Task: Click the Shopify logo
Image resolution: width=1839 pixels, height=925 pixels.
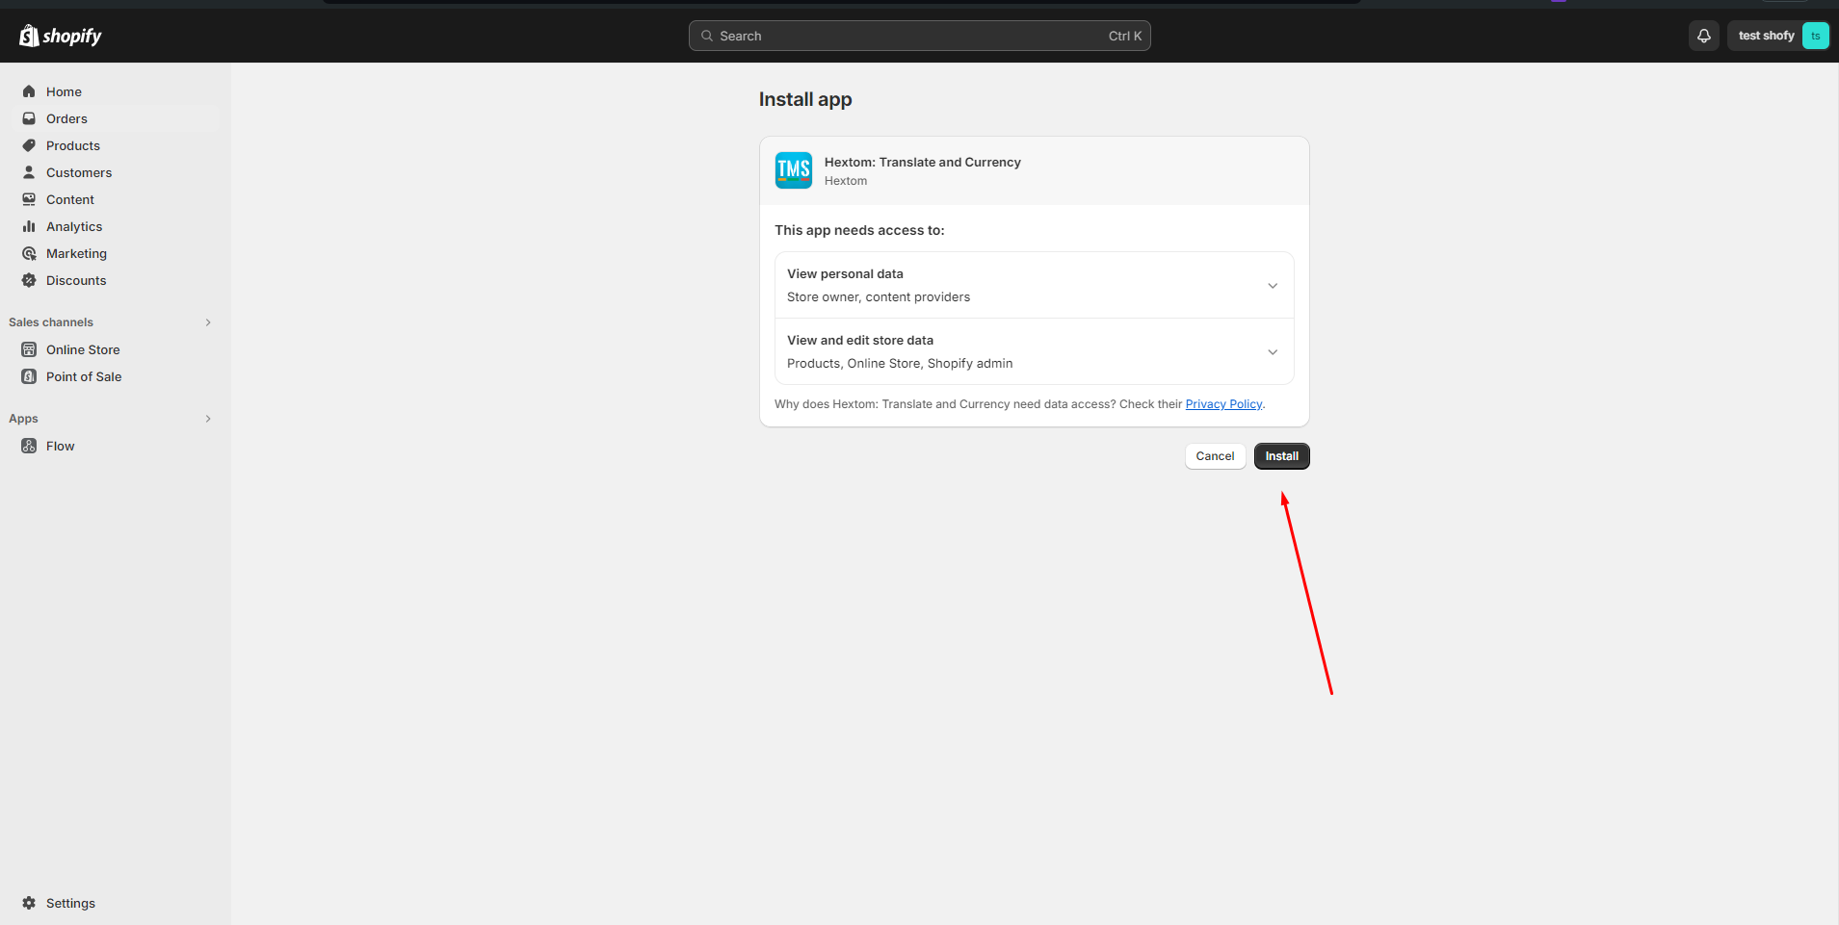Action: tap(61, 36)
